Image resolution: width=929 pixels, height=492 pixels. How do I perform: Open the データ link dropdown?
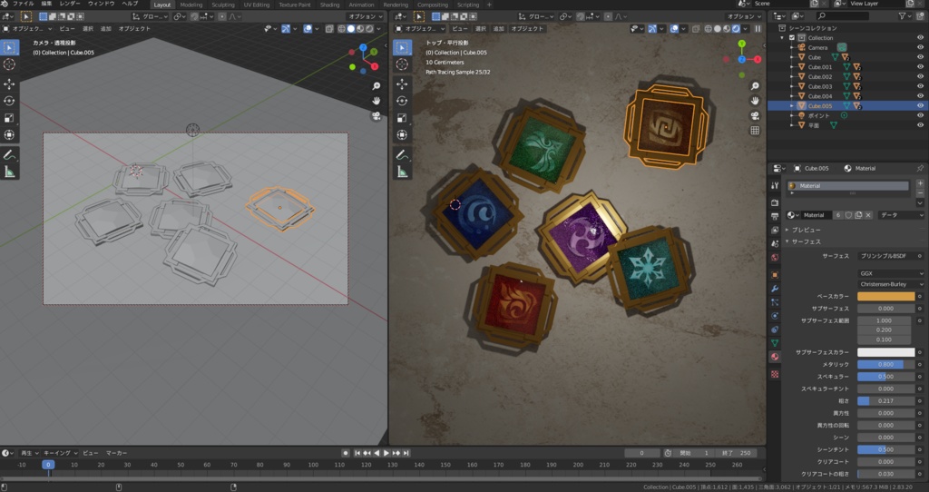click(901, 215)
